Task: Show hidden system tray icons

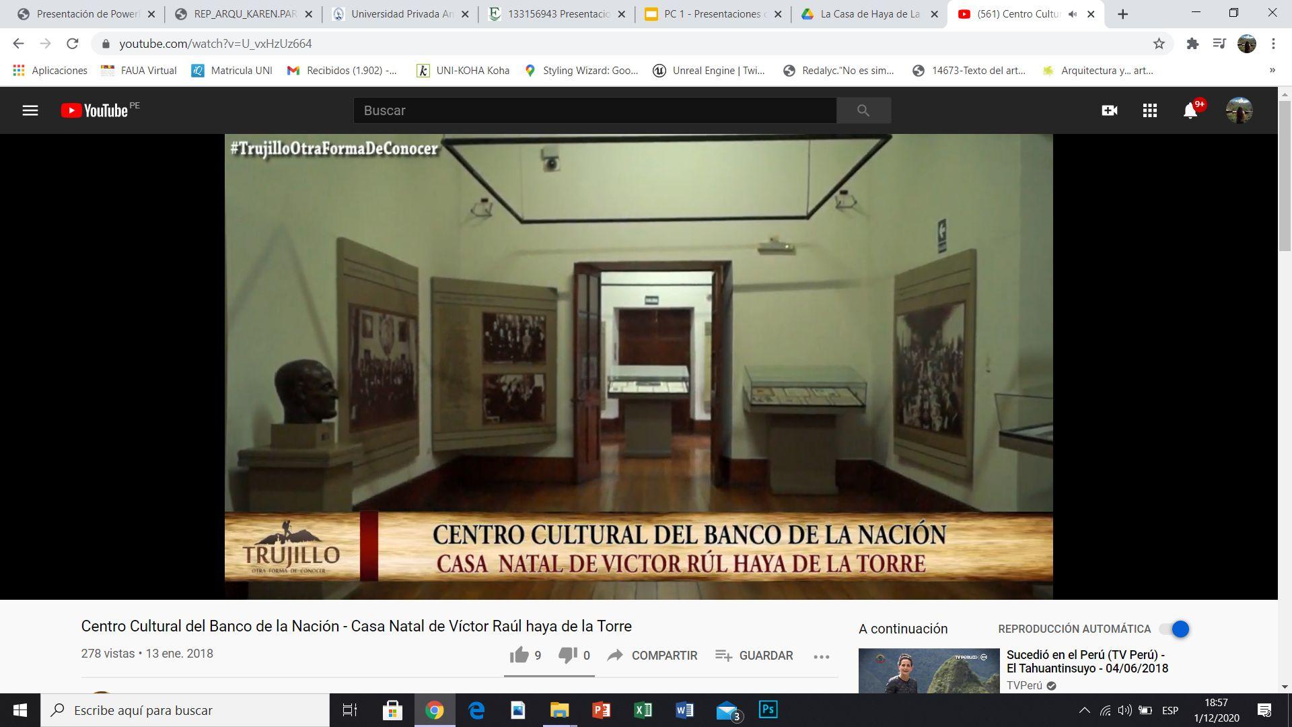Action: (1085, 710)
